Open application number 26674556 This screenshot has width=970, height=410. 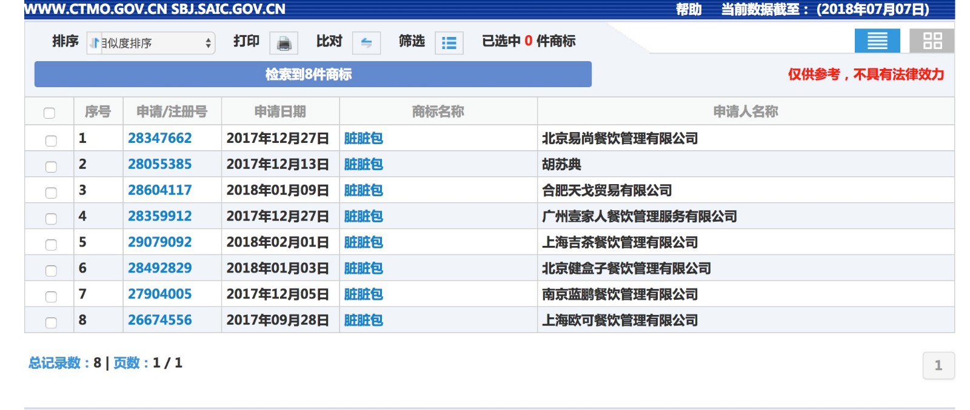160,320
